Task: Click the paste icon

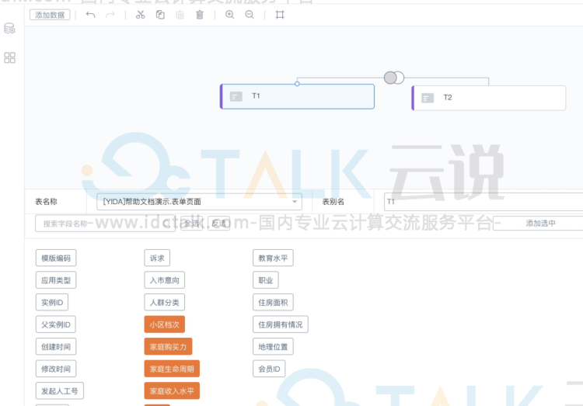Action: [180, 15]
